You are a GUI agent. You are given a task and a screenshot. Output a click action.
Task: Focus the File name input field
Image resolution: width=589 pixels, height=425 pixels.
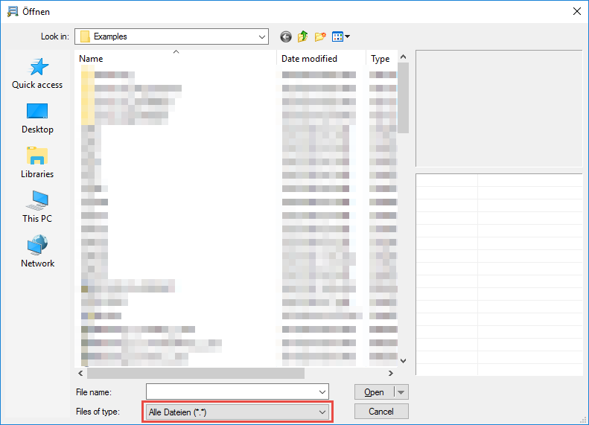click(x=232, y=392)
